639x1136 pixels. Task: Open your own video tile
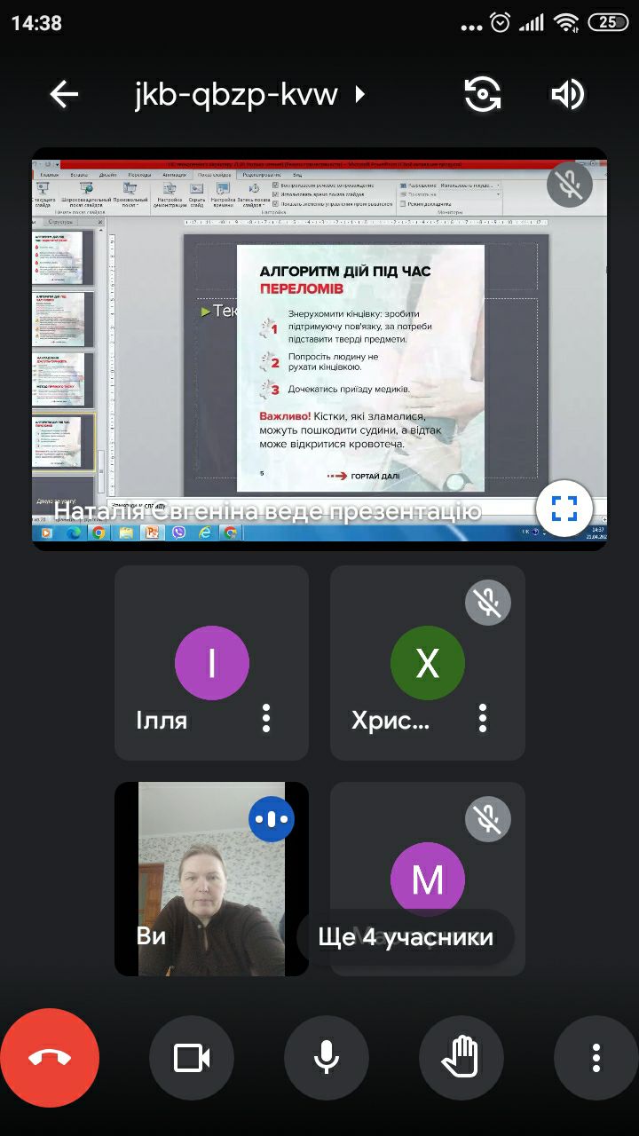(211, 879)
